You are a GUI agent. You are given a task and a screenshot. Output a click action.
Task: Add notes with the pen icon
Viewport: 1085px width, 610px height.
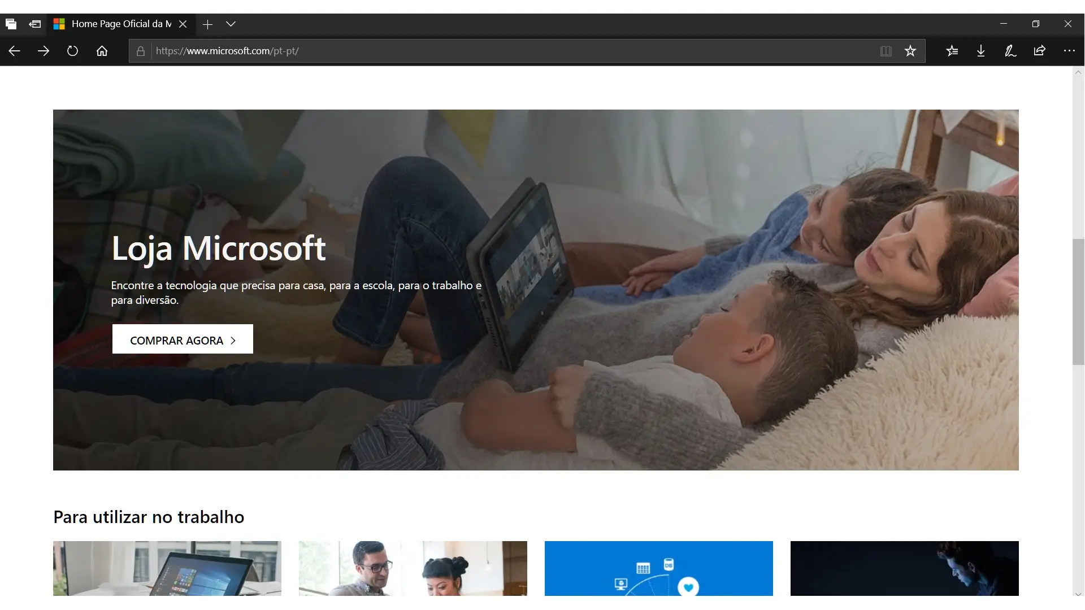point(1010,51)
